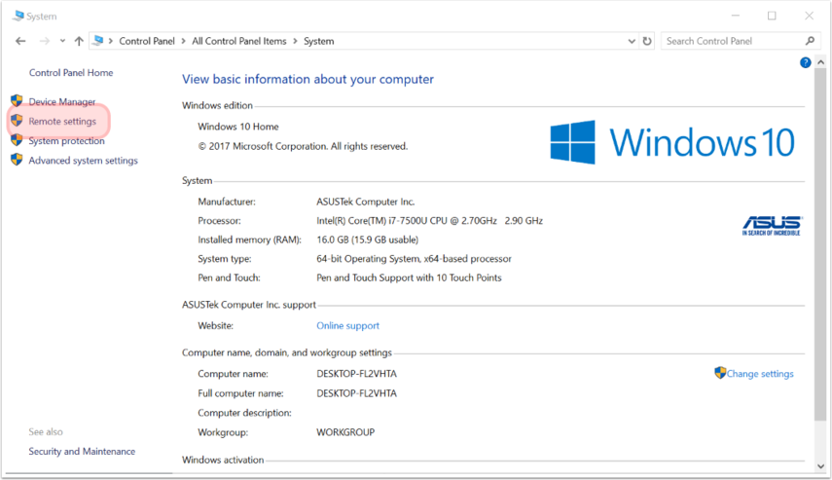Click Change settings link

pyautogui.click(x=760, y=374)
